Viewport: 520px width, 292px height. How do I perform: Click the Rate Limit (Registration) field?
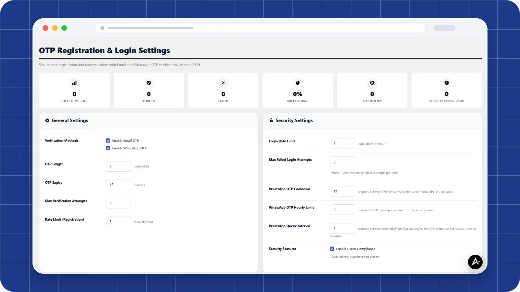click(x=119, y=222)
